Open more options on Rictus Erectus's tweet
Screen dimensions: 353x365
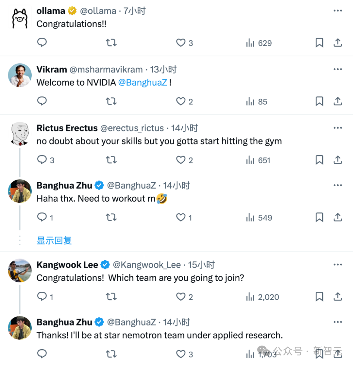tap(337, 128)
